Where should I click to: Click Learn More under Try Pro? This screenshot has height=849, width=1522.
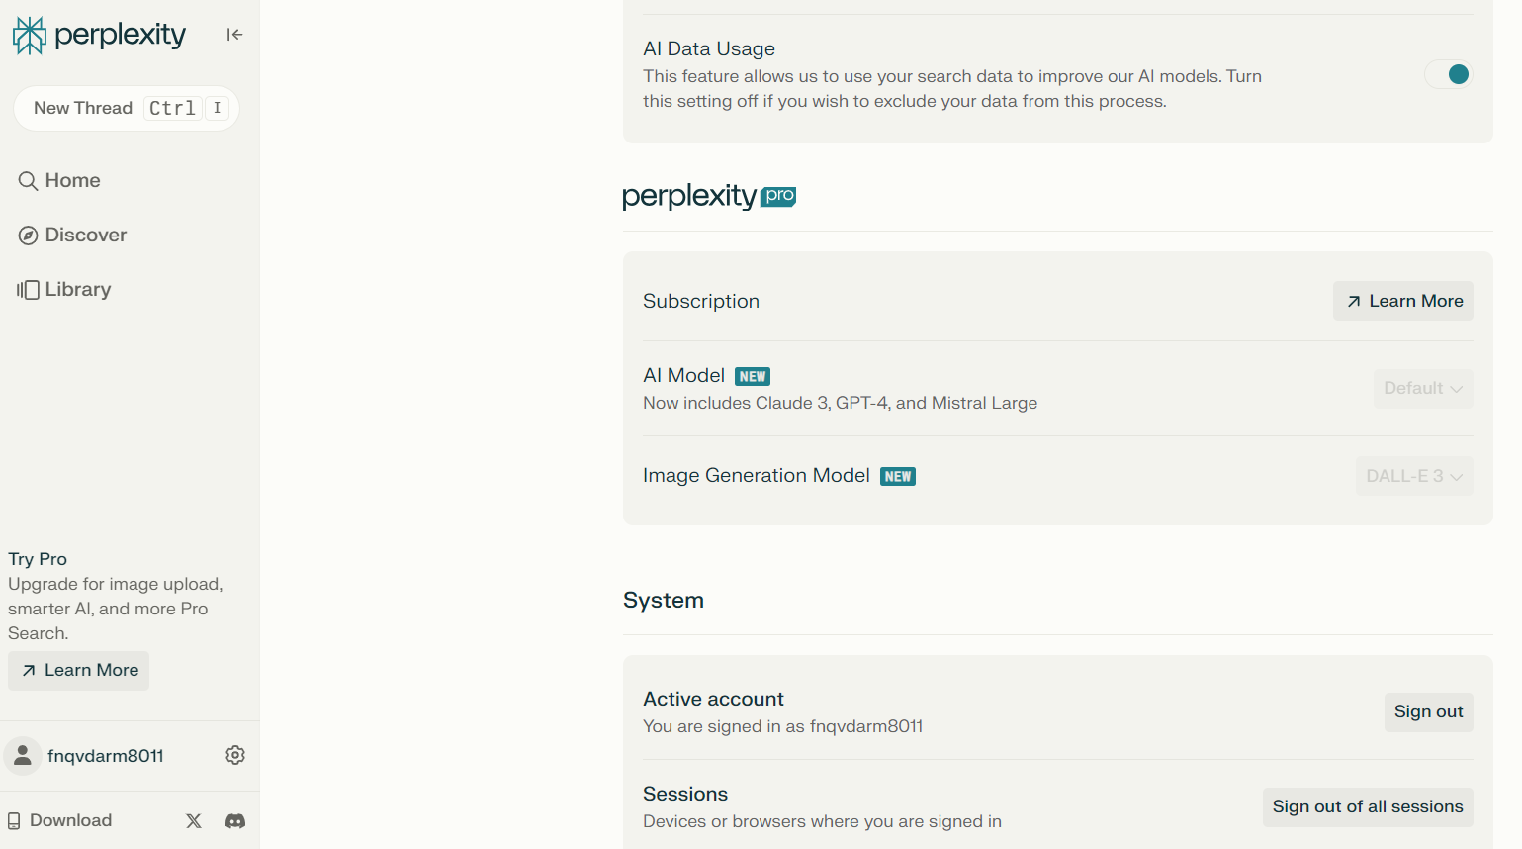[x=79, y=671]
